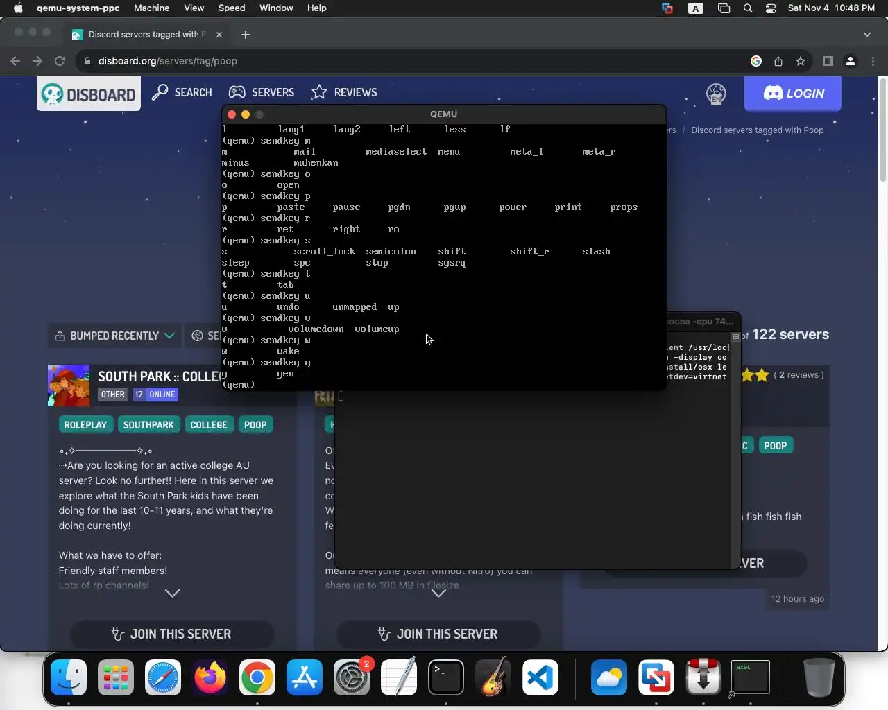The height and width of the screenshot is (710, 888).
Task: Reload the disboard.org page
Action: [x=60, y=61]
